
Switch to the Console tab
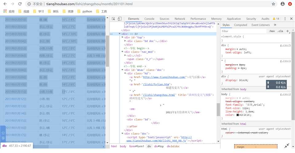149,19
